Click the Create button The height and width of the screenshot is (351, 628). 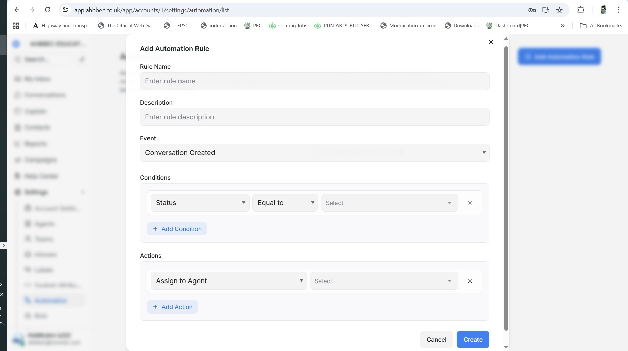473,339
